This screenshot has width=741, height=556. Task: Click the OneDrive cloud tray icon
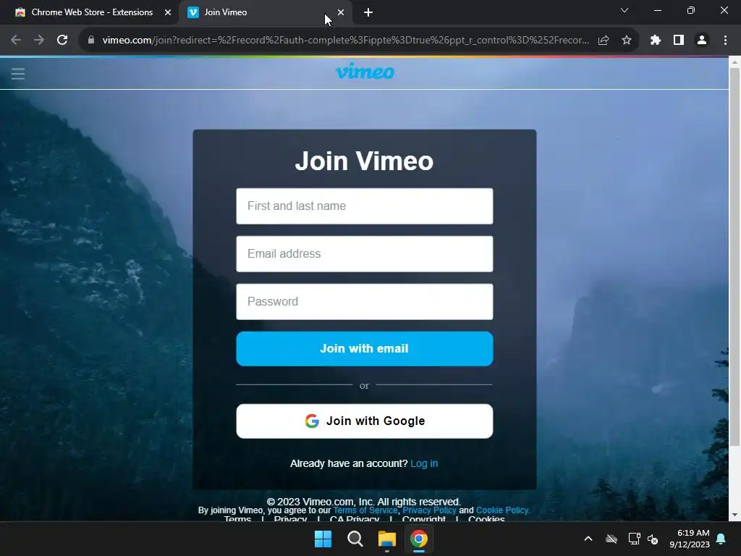(x=611, y=539)
